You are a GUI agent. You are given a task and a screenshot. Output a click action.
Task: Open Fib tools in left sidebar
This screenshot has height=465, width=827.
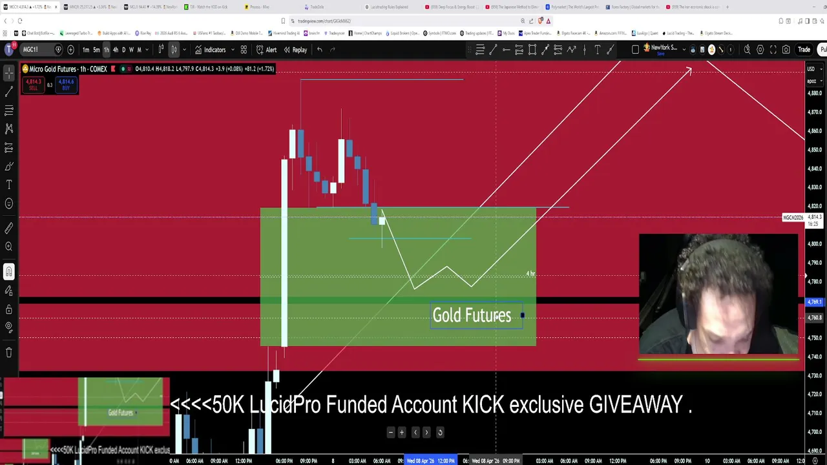pos(9,110)
